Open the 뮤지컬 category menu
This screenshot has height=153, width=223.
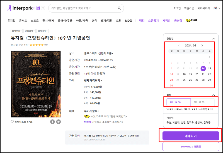(x=11, y=20)
